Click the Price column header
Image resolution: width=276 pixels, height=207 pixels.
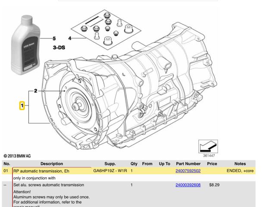pos(212,164)
